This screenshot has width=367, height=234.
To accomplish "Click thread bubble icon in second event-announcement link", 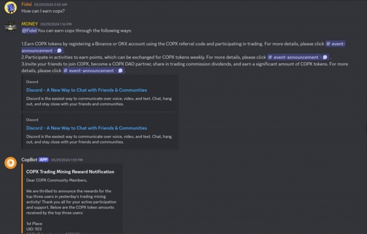I will (325, 57).
